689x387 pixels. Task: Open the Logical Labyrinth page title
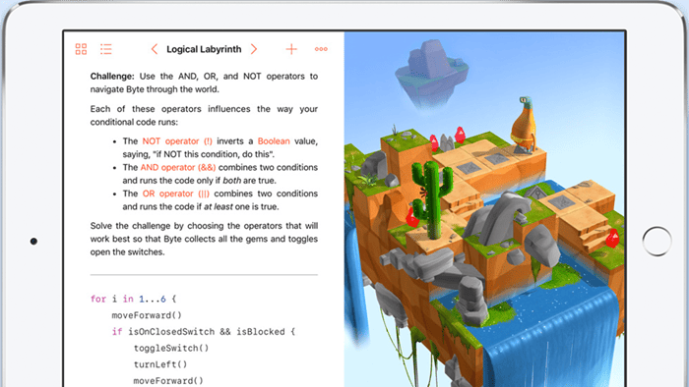pos(204,49)
